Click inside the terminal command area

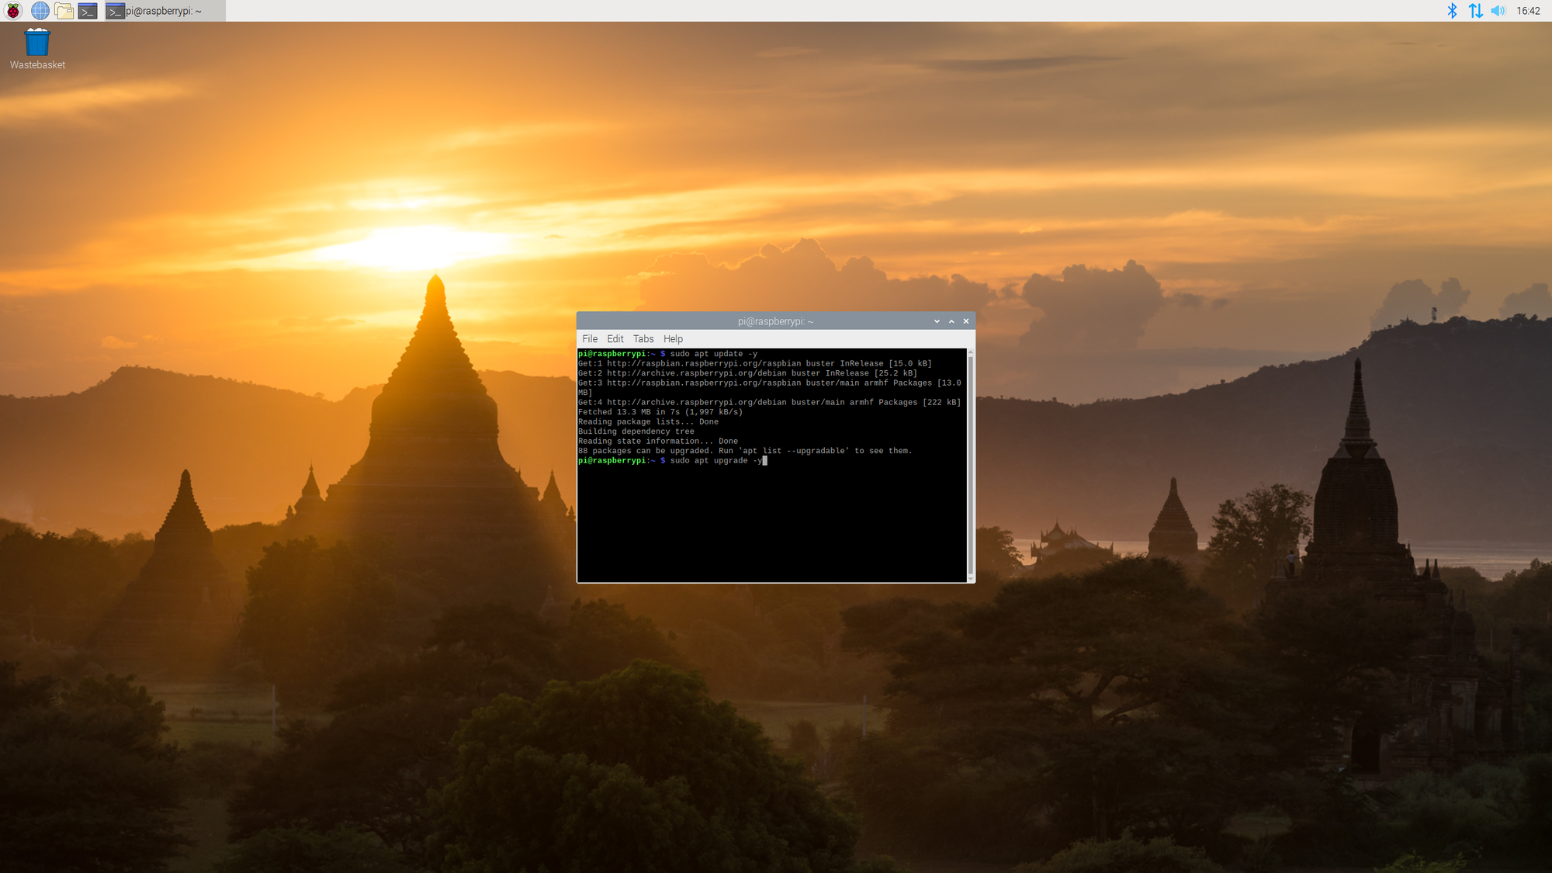pos(772,520)
